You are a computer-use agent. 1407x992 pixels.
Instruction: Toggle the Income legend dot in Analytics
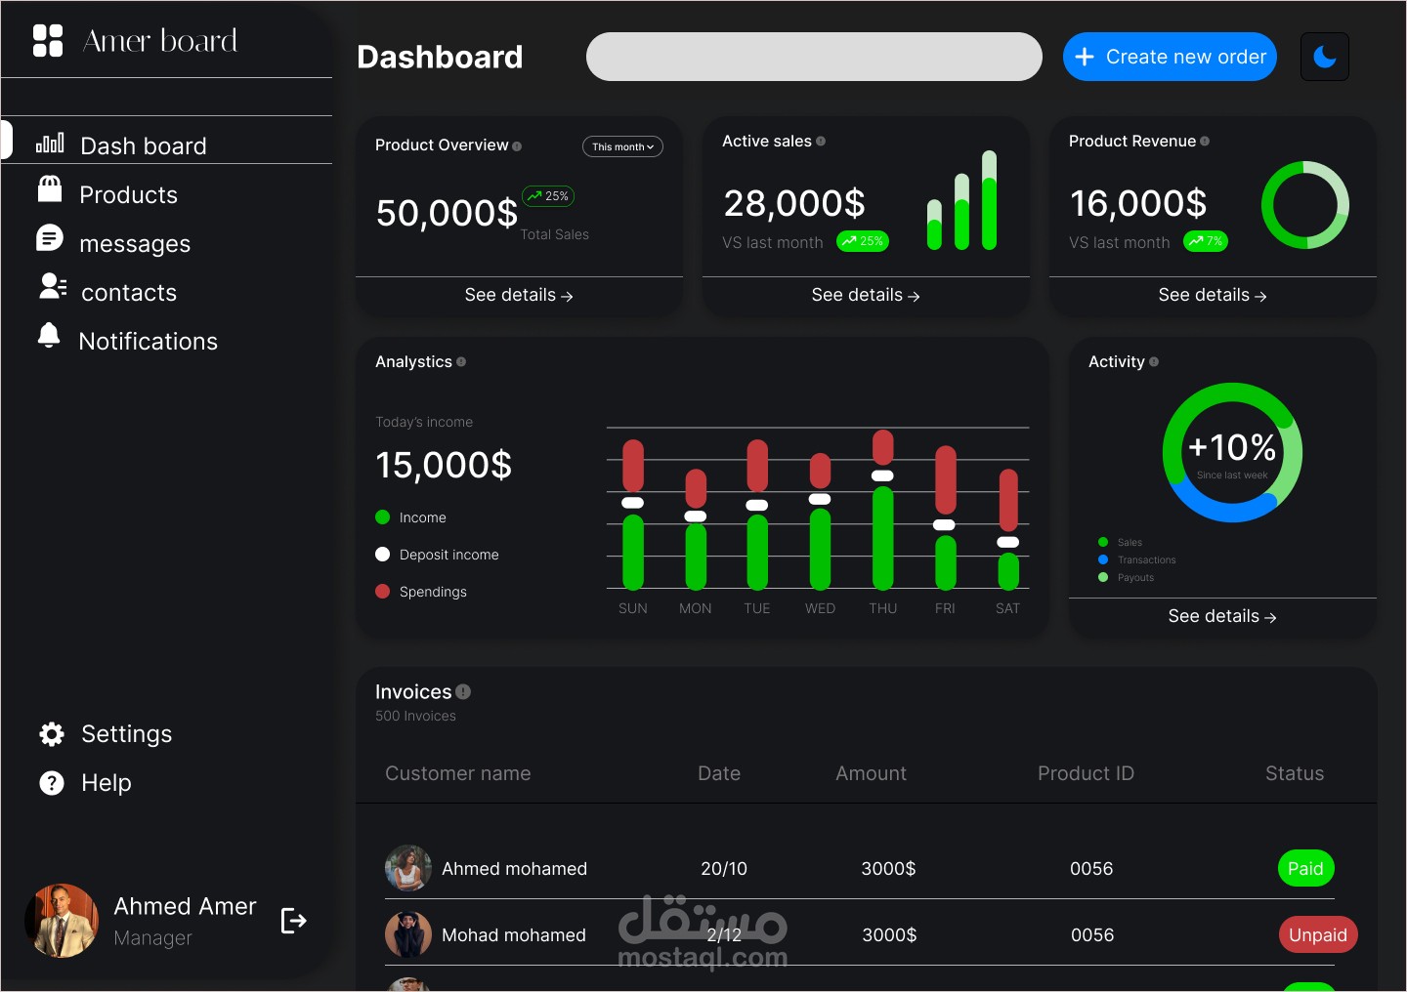tap(383, 517)
